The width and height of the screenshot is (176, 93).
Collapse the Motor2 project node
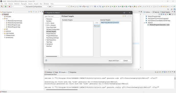[1, 14]
